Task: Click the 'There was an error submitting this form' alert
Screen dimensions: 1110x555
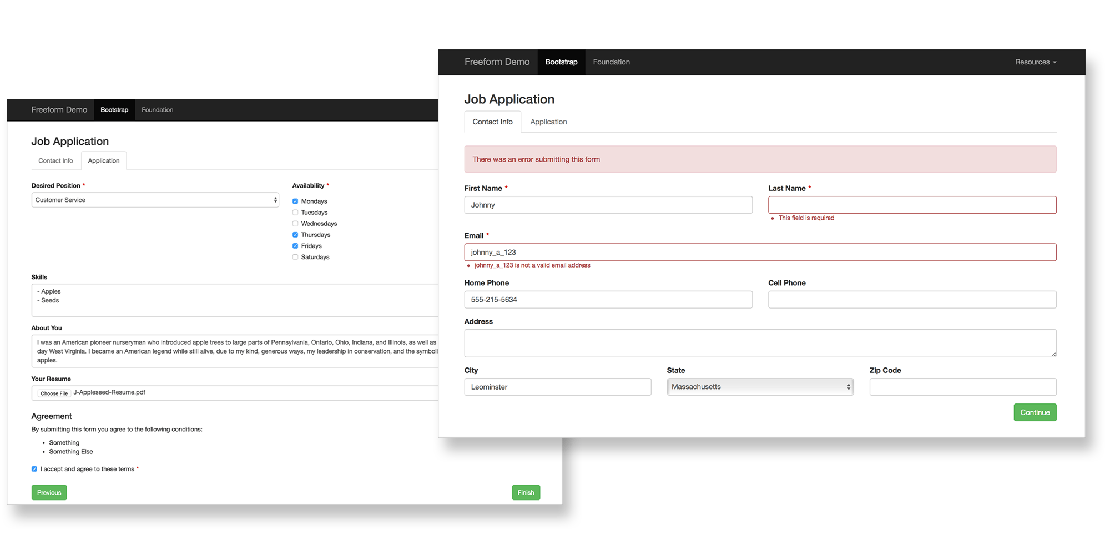Action: [x=760, y=159]
